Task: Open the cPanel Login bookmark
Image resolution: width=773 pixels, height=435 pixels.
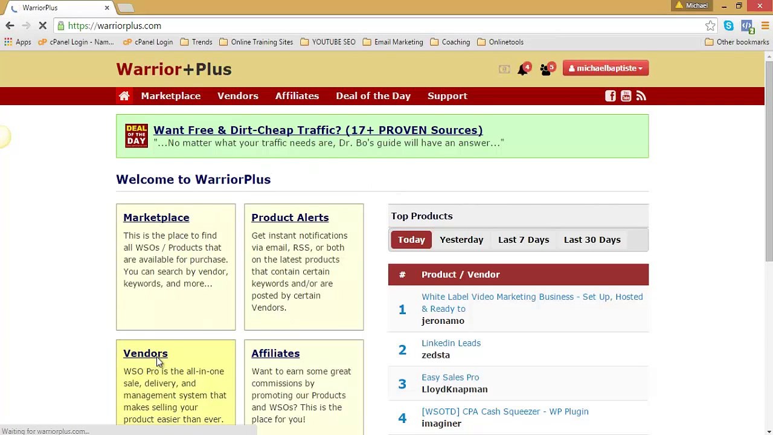Action: 148,42
